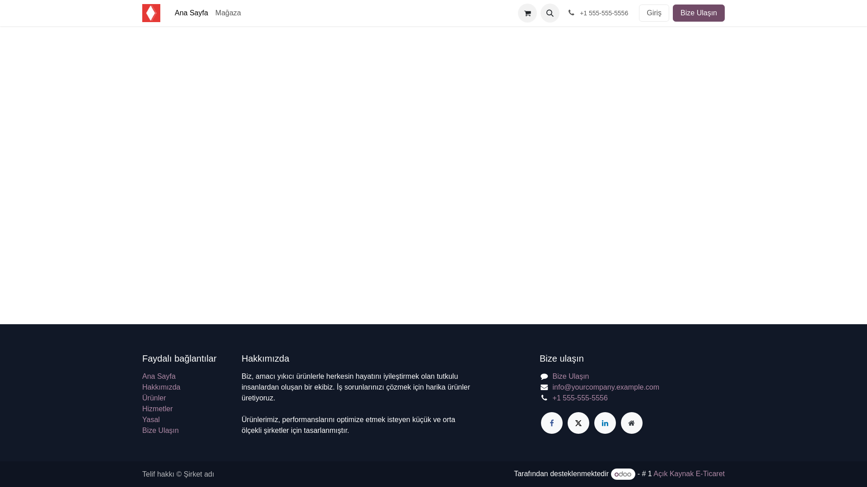
Task: Click info@yourcompany.example.com email link
Action: pos(606,387)
